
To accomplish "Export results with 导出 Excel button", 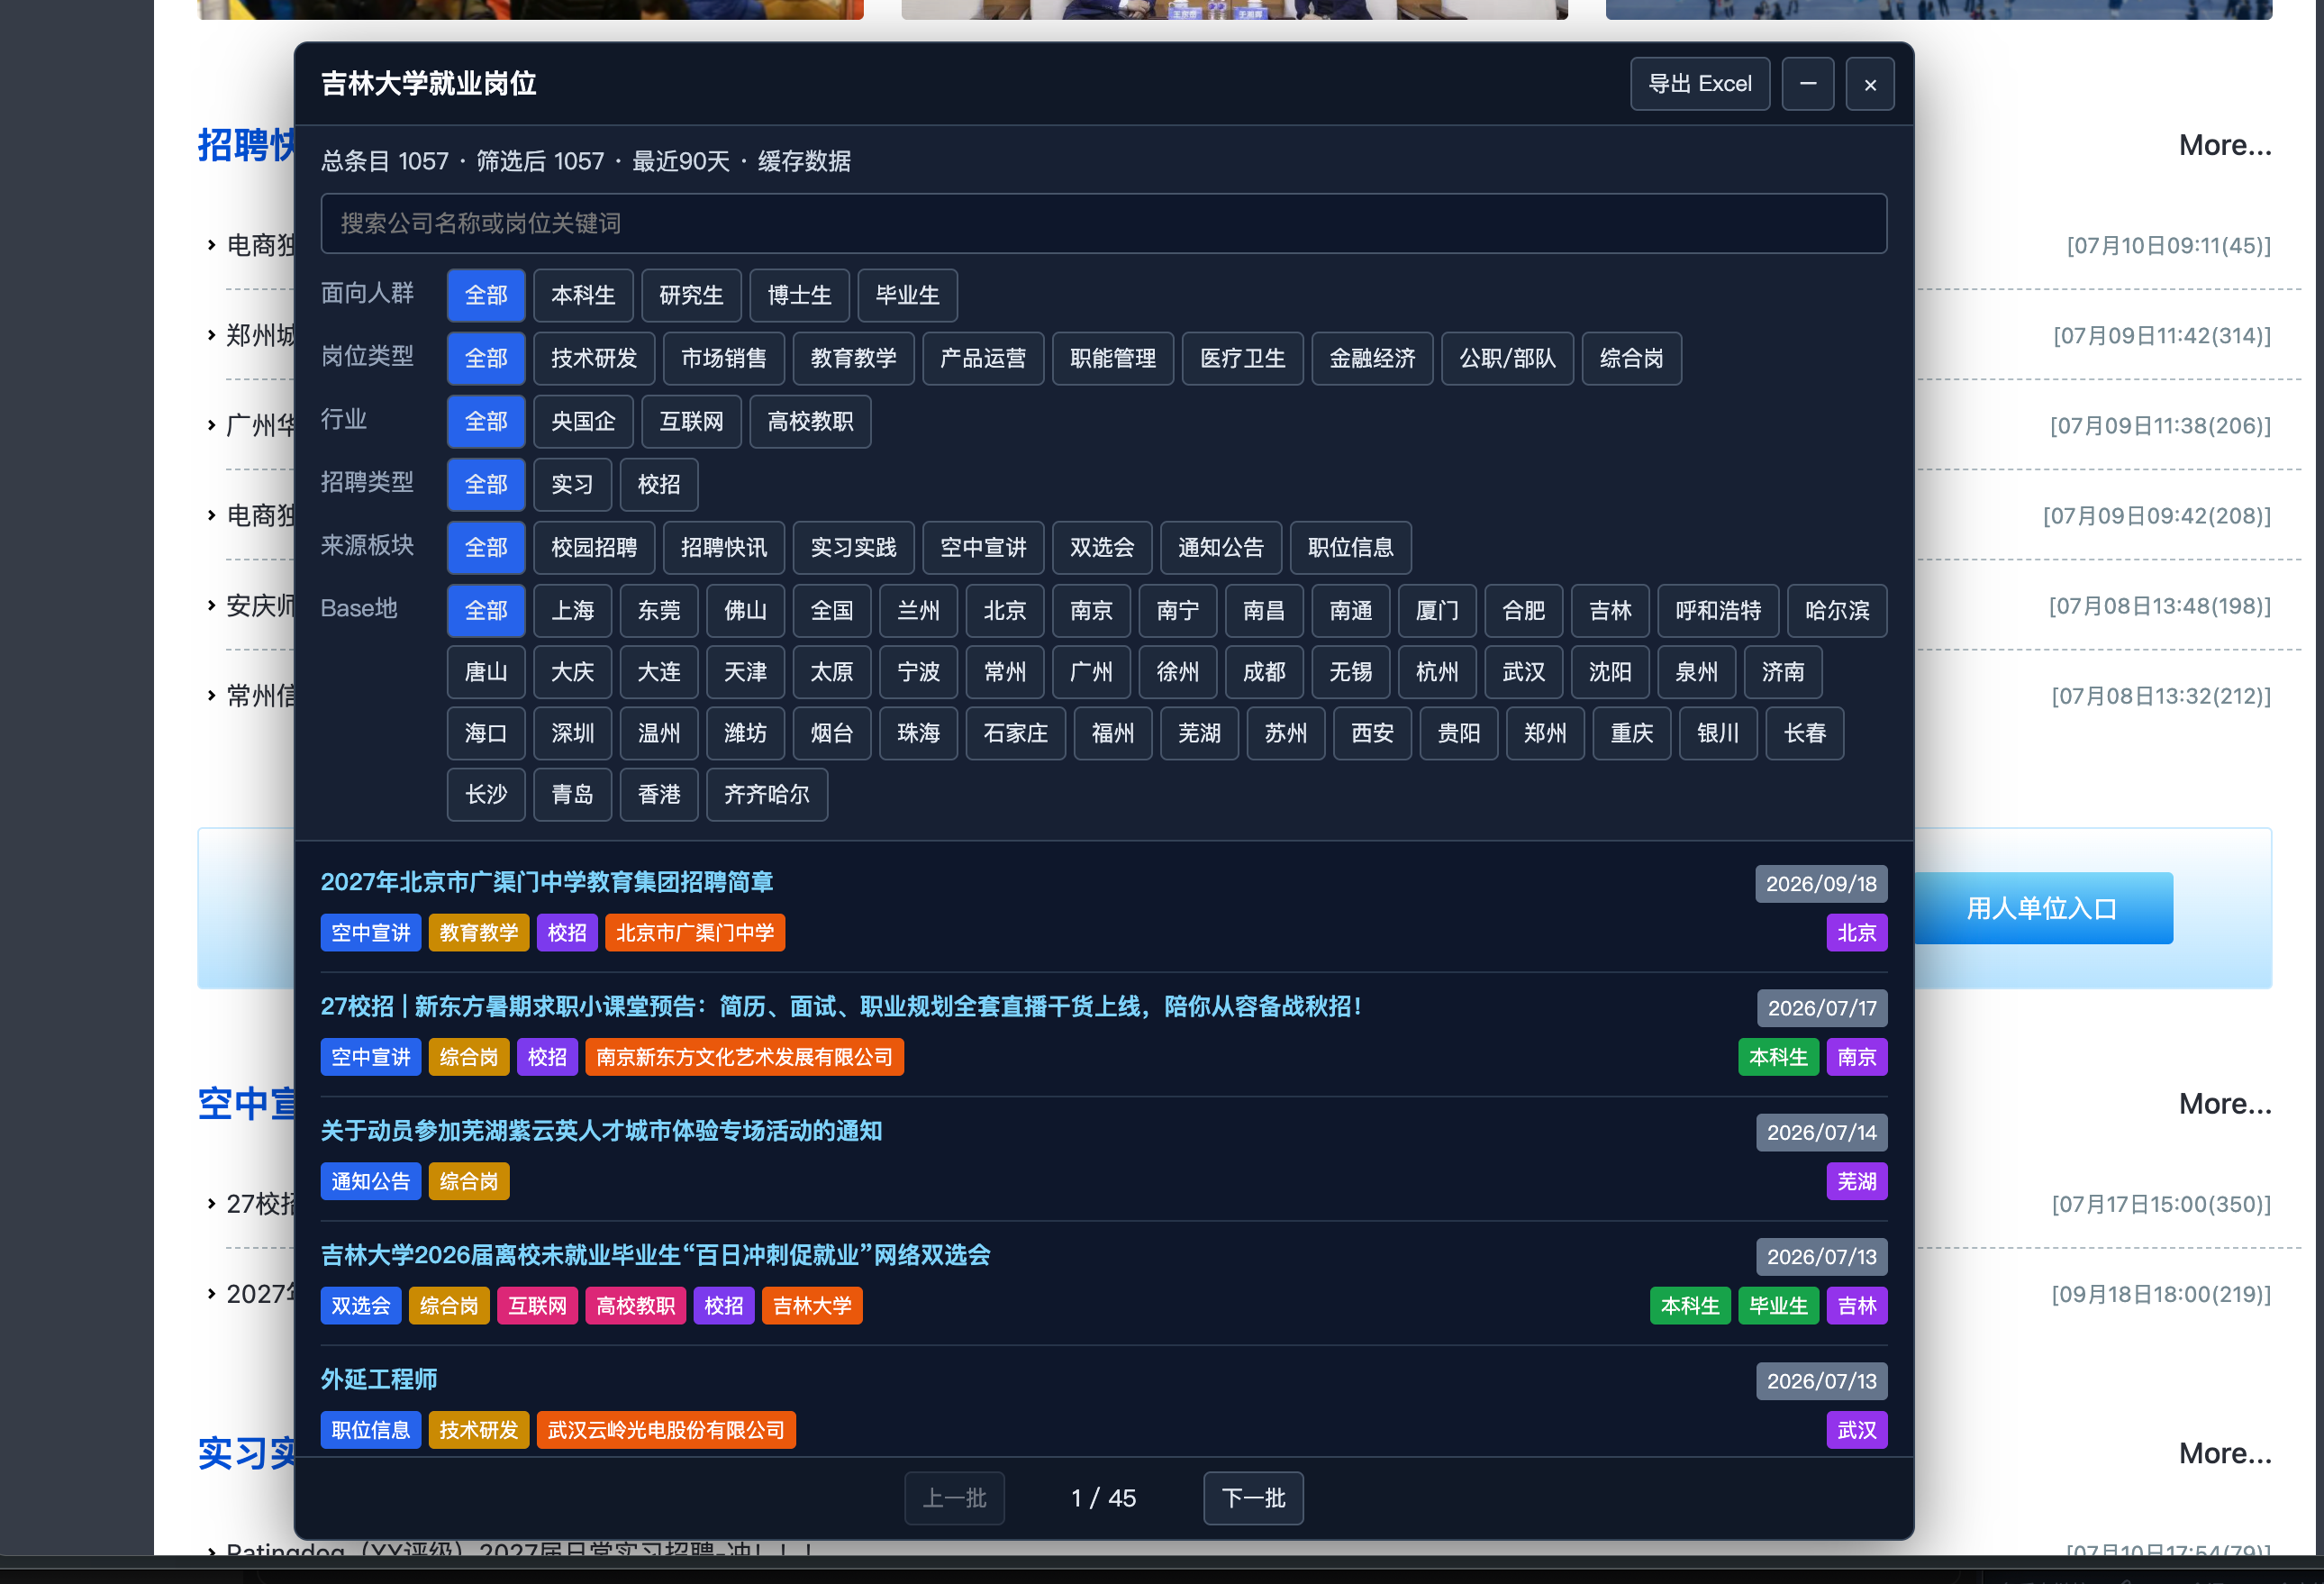I will (1699, 84).
